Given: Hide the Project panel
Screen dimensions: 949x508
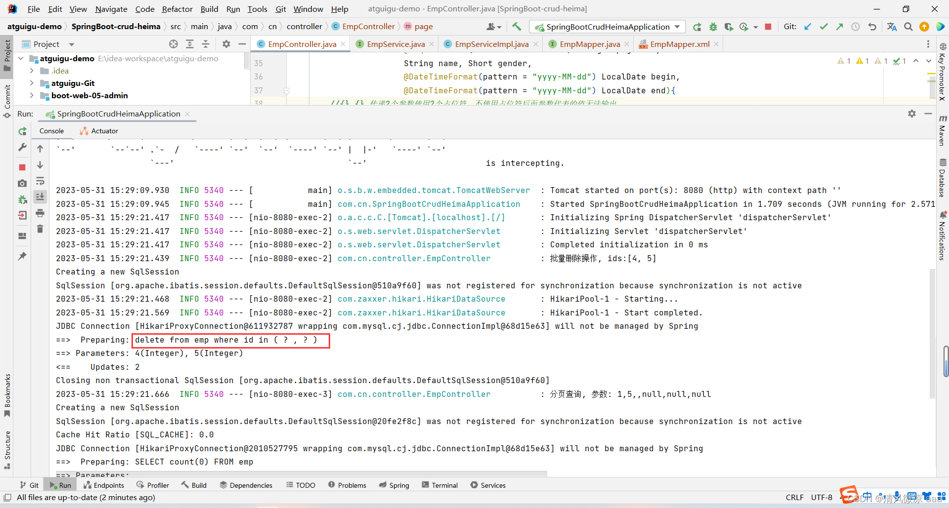Looking at the screenshot, I should click(242, 44).
